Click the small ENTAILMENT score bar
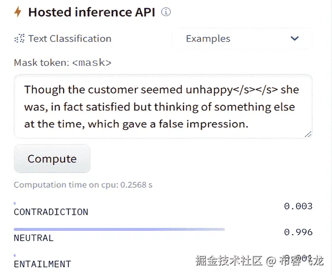 click(x=15, y=255)
